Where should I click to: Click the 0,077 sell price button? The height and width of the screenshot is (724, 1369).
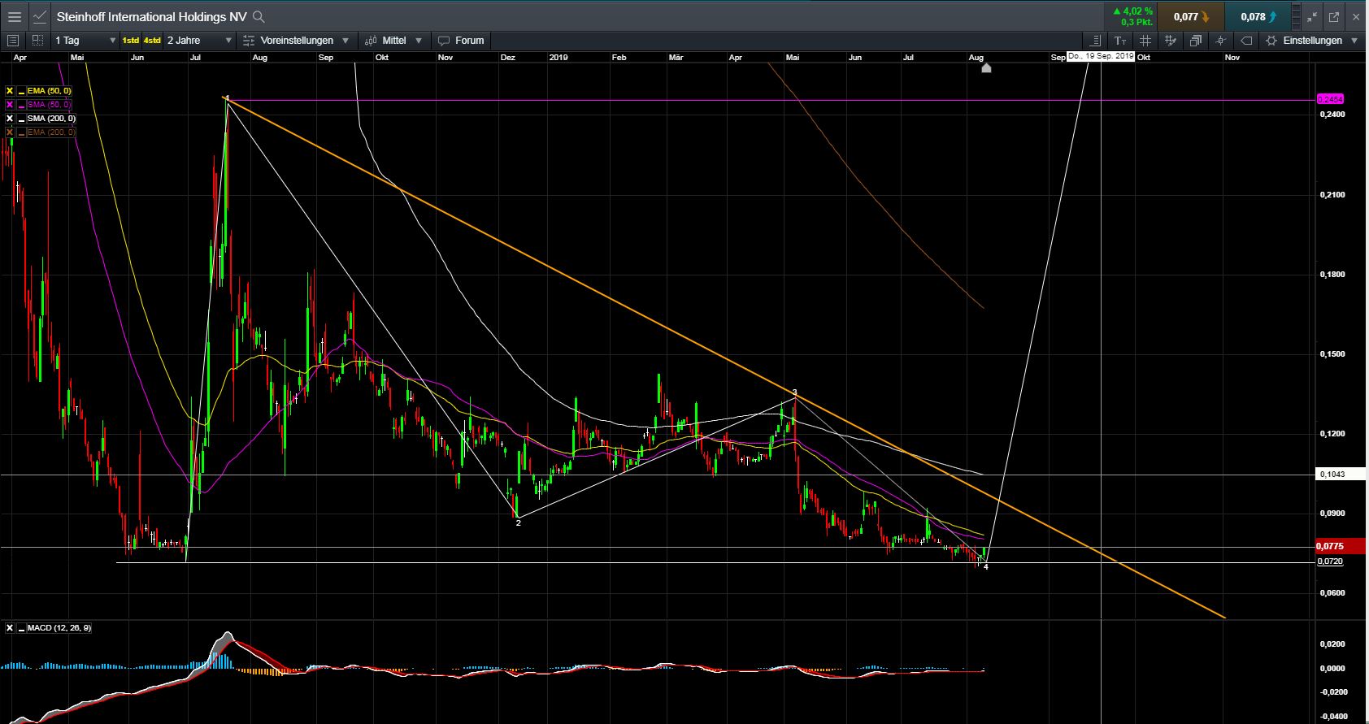[1191, 16]
